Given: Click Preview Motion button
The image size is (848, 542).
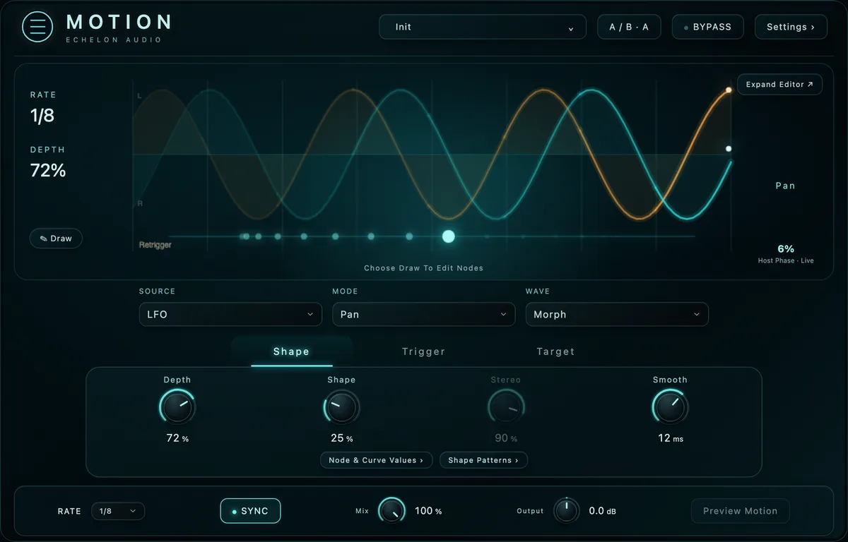Looking at the screenshot, I should tap(740, 511).
